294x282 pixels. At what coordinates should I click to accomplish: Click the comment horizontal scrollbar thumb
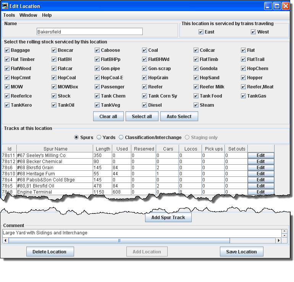[x=119, y=240]
